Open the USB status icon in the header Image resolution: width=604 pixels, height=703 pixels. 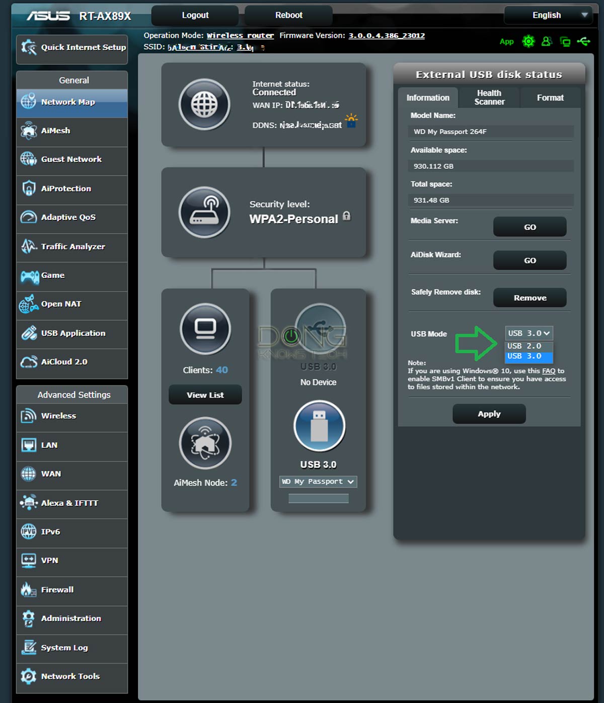584,41
